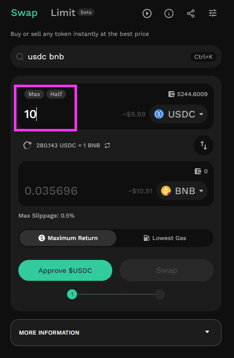Click the share icon
Viewport: 234px width, 358px height.
191,13
